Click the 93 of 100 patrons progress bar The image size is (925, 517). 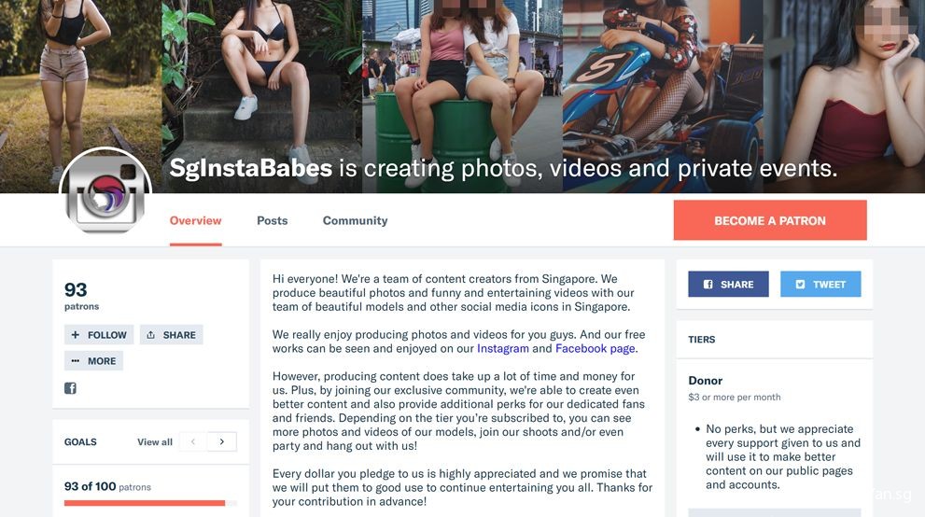pos(150,503)
